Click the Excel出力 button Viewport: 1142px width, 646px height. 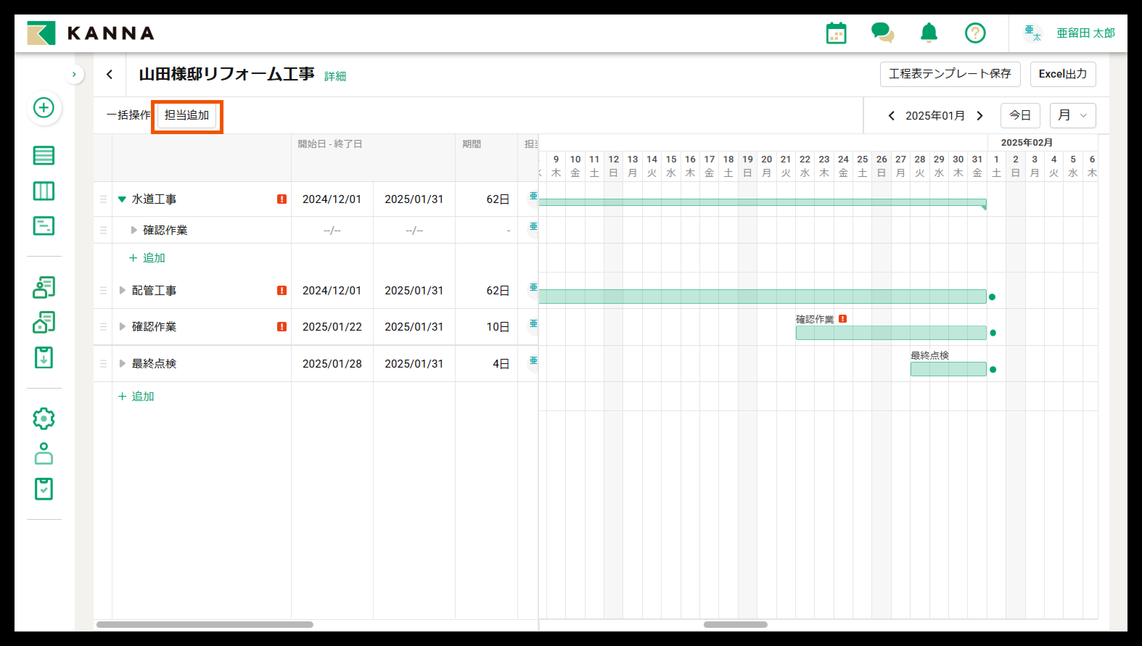1063,74
